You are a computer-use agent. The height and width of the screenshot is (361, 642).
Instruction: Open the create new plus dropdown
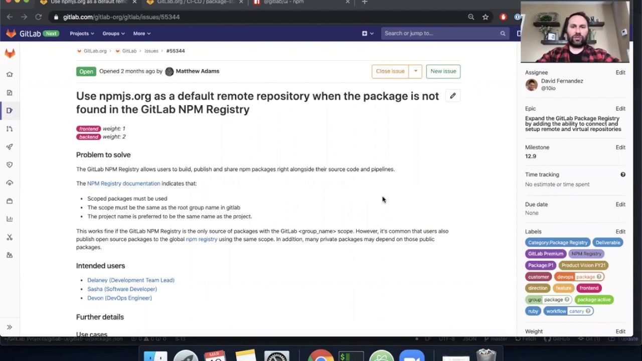coord(368,34)
